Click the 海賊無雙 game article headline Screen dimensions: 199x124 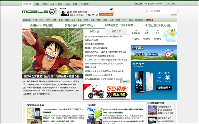[51, 77]
